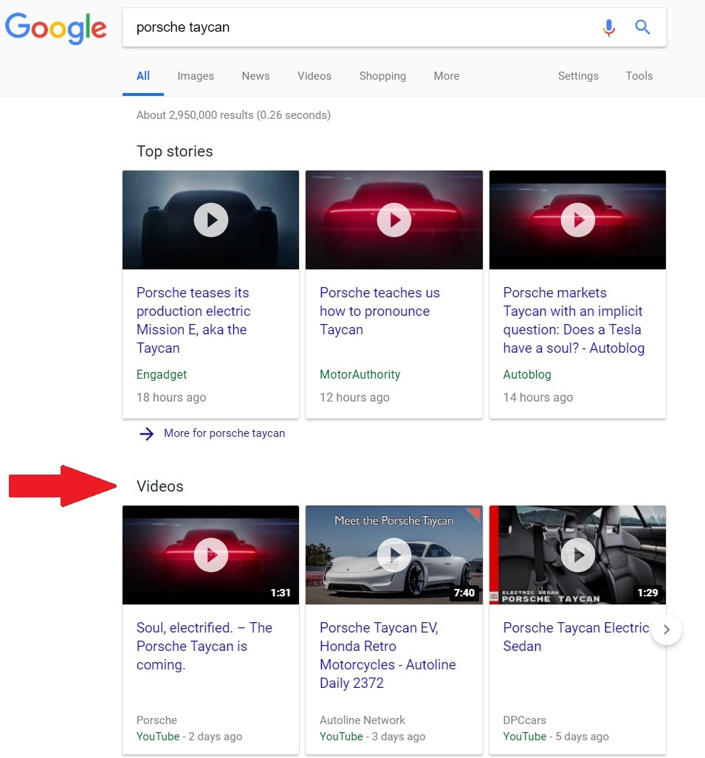Click the blue search magnifier icon

[642, 27]
